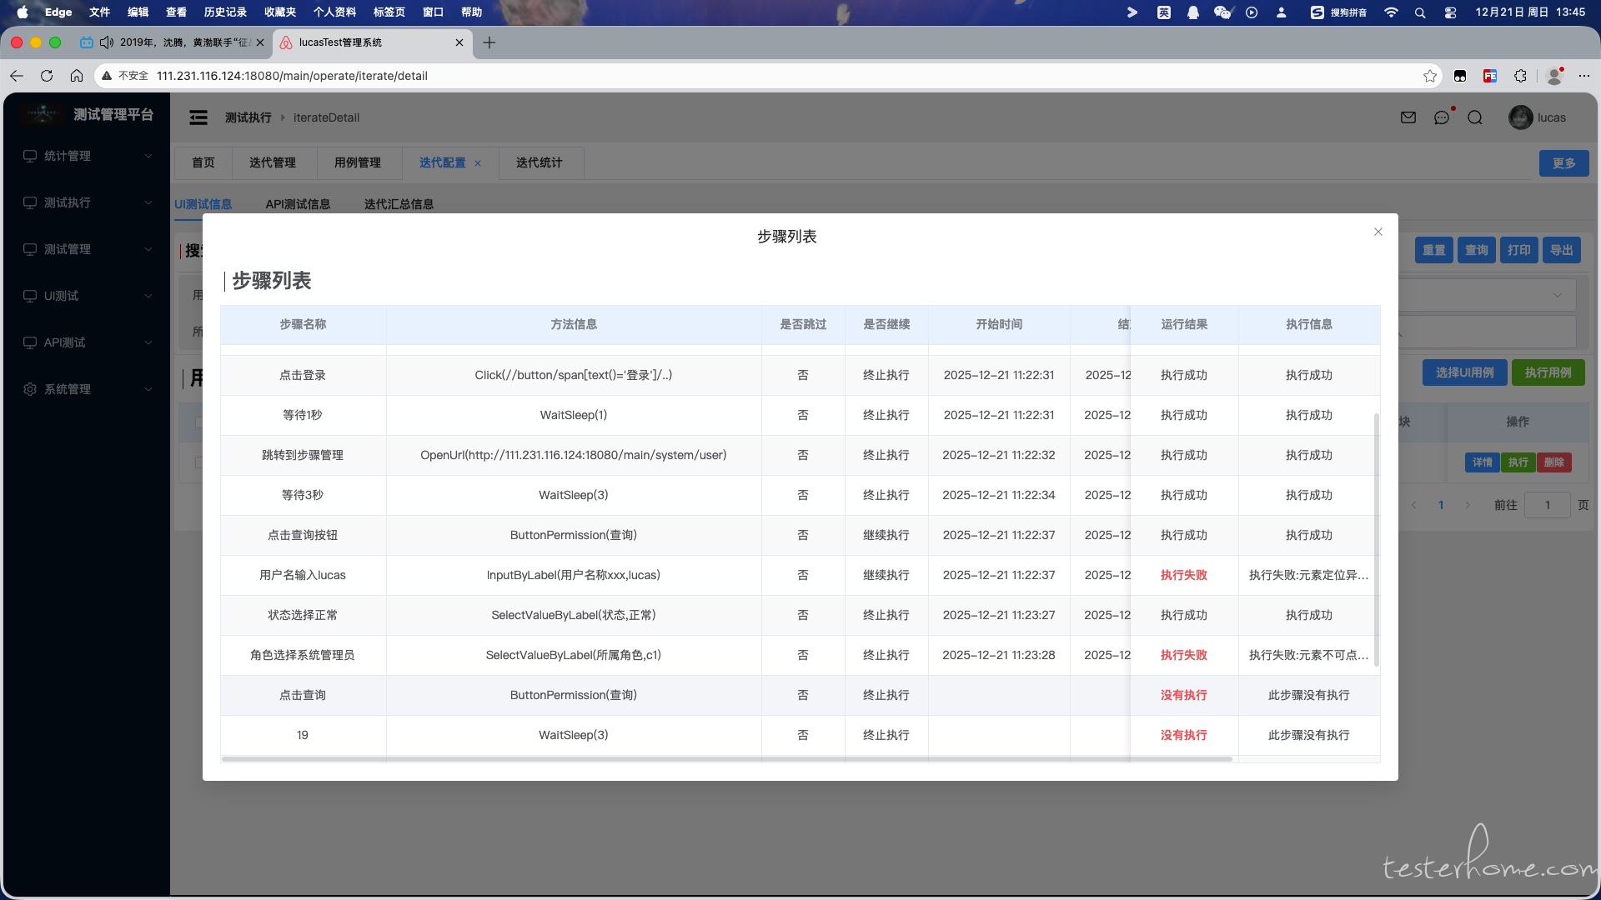The image size is (1601, 900).
Task: Expand the UI测试 sidebar menu
Action: 87,296
